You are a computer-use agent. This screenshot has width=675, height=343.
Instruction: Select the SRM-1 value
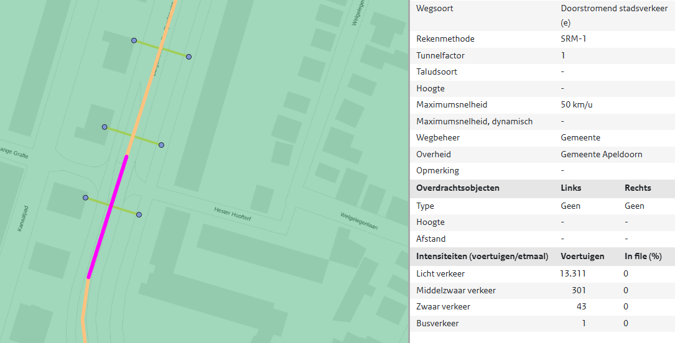[574, 39]
